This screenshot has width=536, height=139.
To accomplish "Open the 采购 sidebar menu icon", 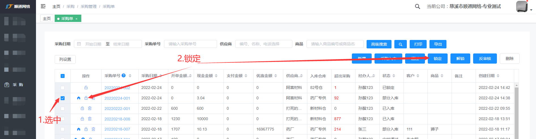I will tap(7, 85).
